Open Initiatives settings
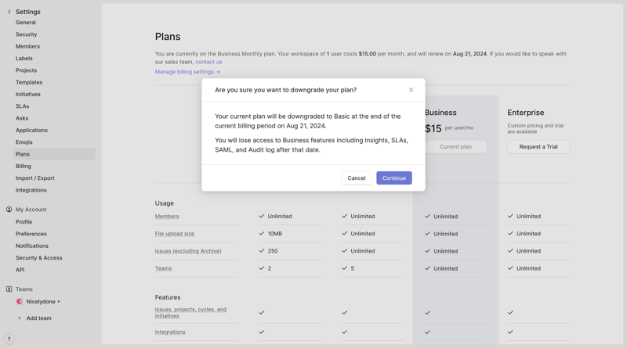Viewport: 627px width, 348px height. (28, 94)
